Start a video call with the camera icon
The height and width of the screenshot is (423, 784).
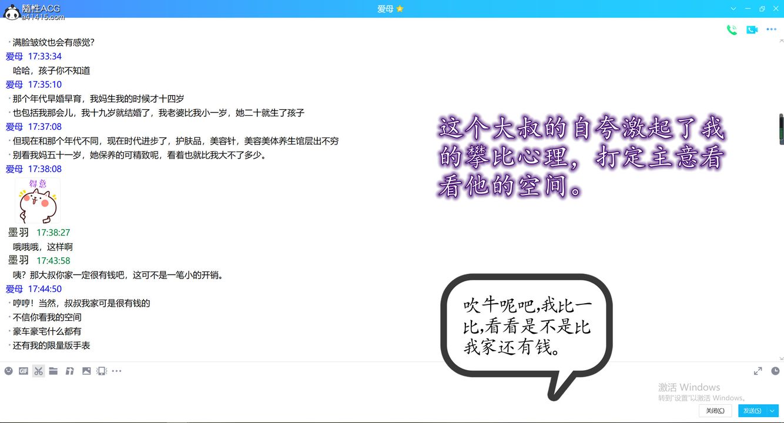point(752,29)
